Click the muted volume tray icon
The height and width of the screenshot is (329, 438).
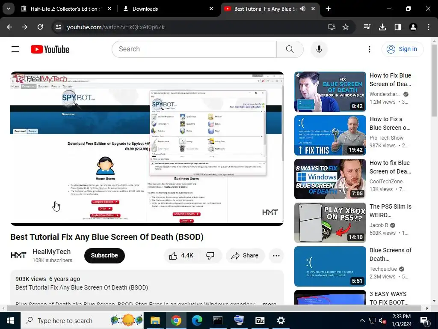tap(383, 320)
